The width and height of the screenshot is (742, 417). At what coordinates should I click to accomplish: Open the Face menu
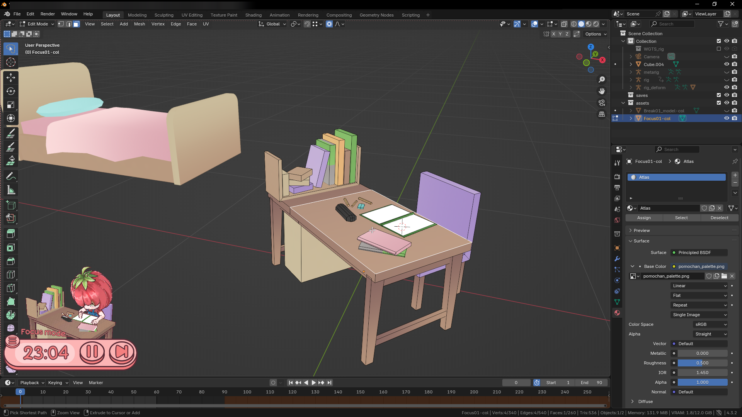click(192, 24)
